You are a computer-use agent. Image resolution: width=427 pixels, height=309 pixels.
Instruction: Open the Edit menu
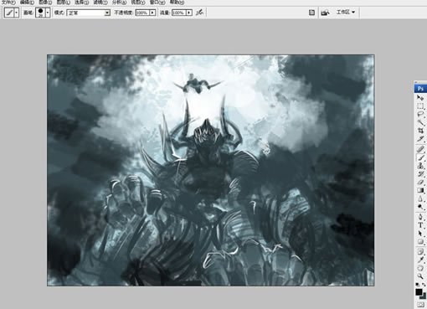(27, 3)
